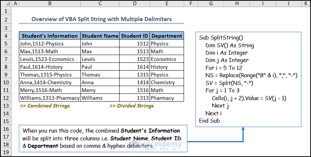Screen dimensions: 311x157
Task: Click the Student's Information header cell
Action: 50,35
